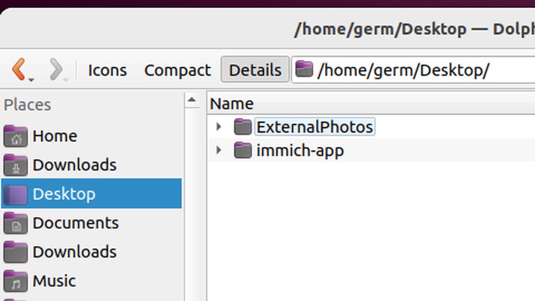Click the Forward navigation arrow
Screen dimensions: 535x301
55,69
